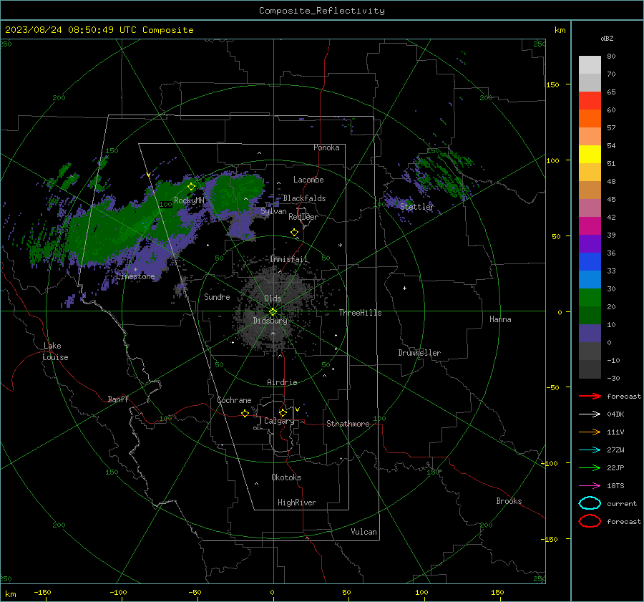Click the Cochrane label
644x602 pixels.
pos(234,400)
